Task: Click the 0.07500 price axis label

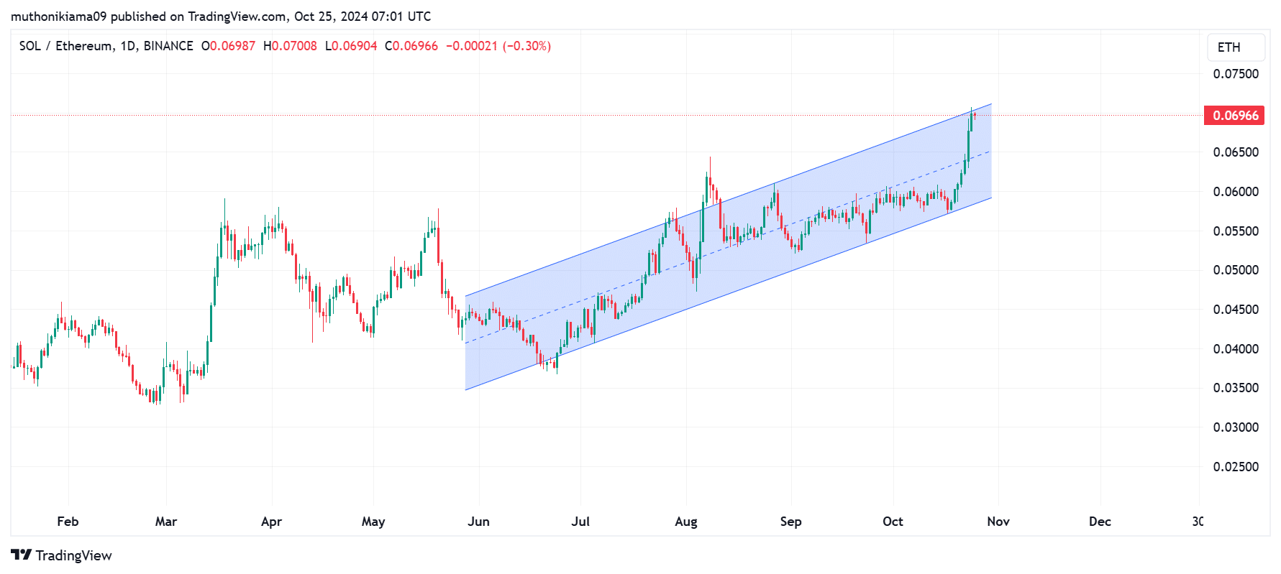Action: pos(1236,74)
